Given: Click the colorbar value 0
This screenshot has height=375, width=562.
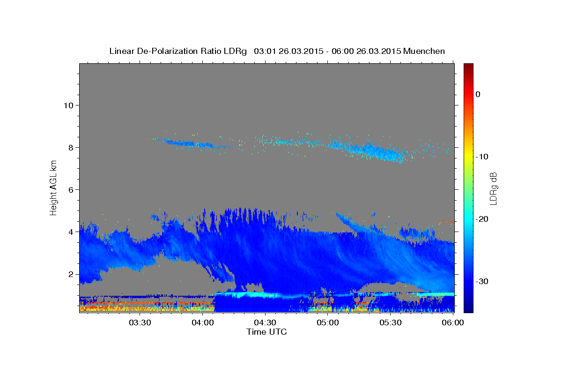Looking at the screenshot, I should [478, 94].
